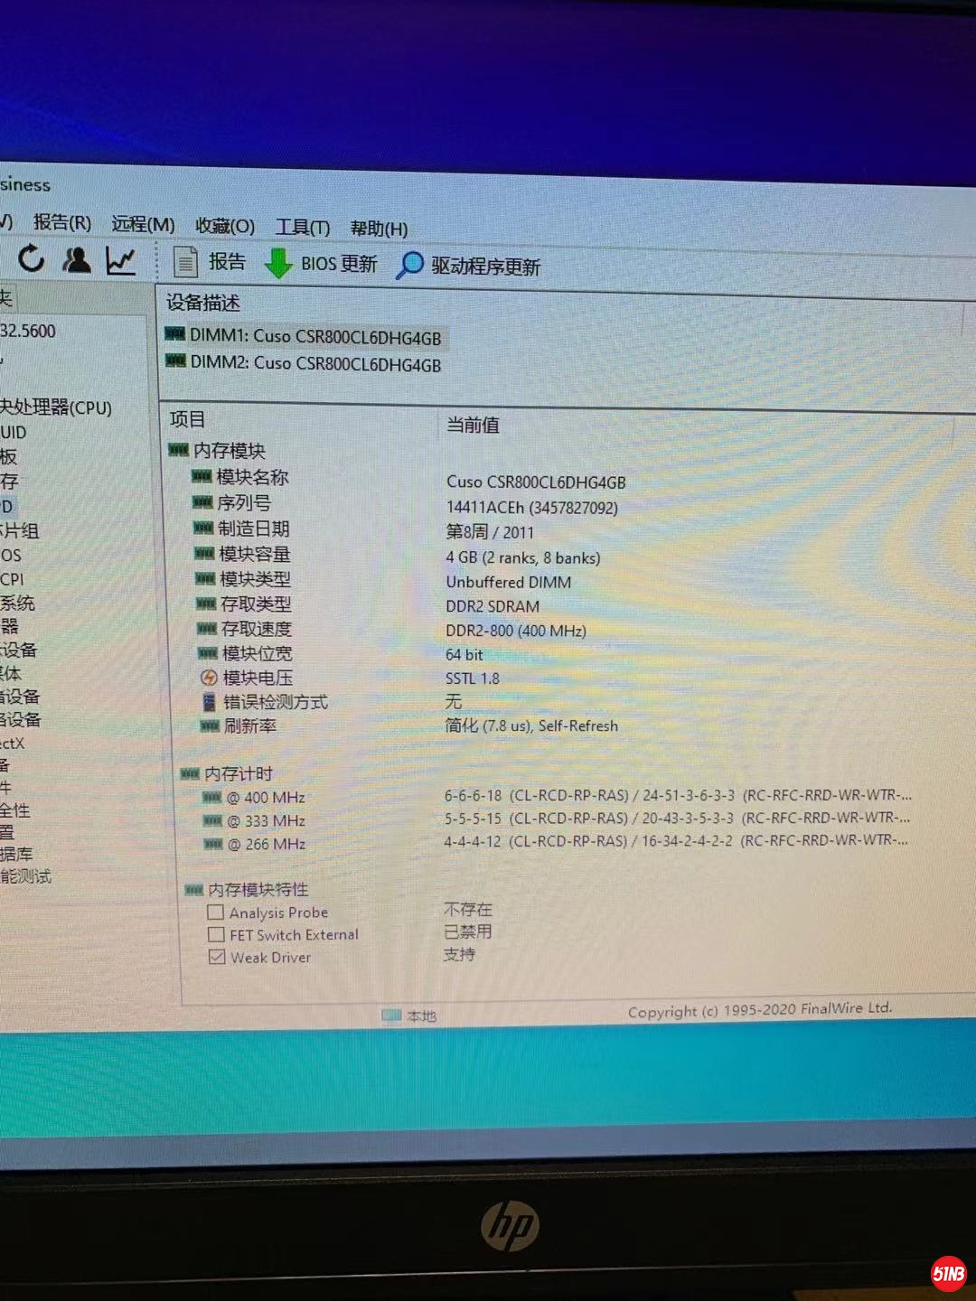The width and height of the screenshot is (976, 1301).
Task: Open the 帮助(H) menu
Action: coord(380,229)
